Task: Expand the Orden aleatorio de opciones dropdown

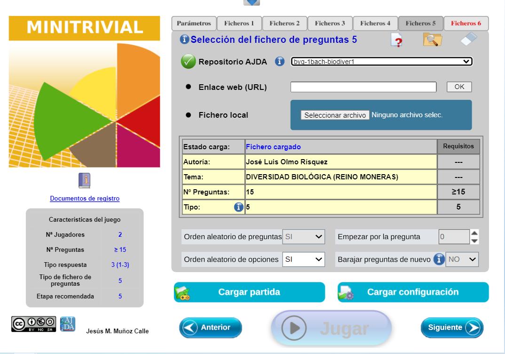Action: [x=303, y=259]
